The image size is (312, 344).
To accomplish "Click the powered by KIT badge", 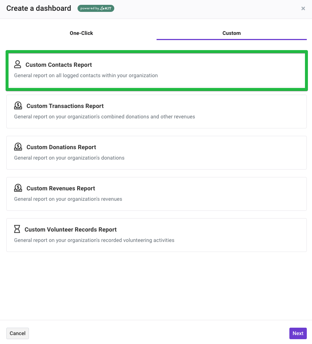I will (x=96, y=8).
